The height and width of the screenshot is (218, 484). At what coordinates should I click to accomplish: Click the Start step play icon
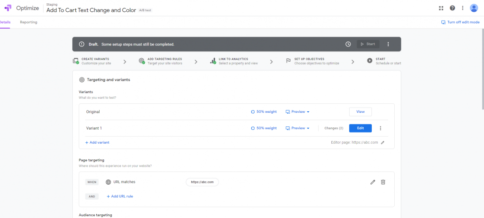(369, 61)
